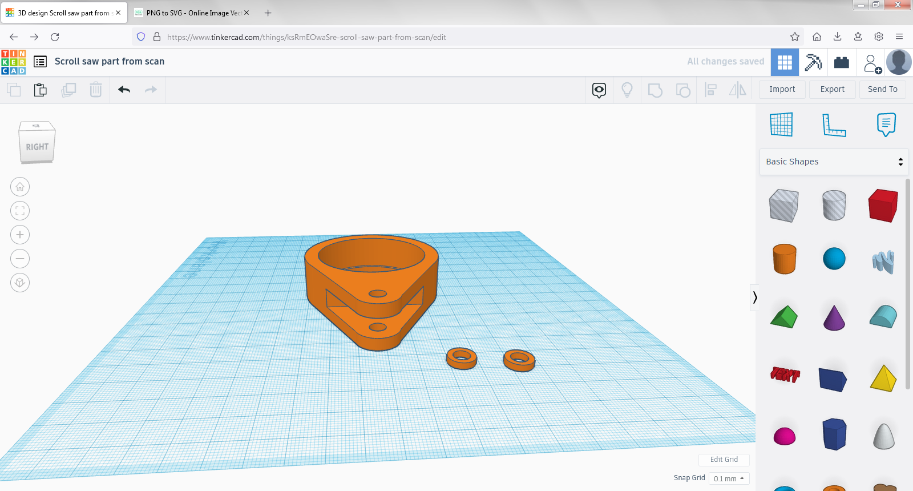The image size is (913, 491).
Task: Click the Edit Grid button
Action: 724,460
